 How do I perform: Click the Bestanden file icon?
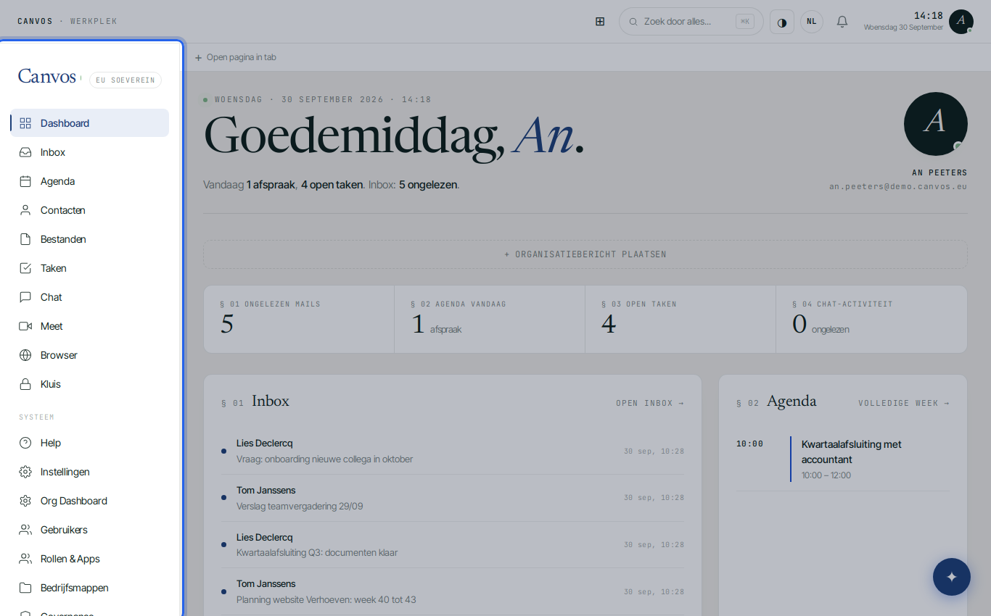coord(25,239)
